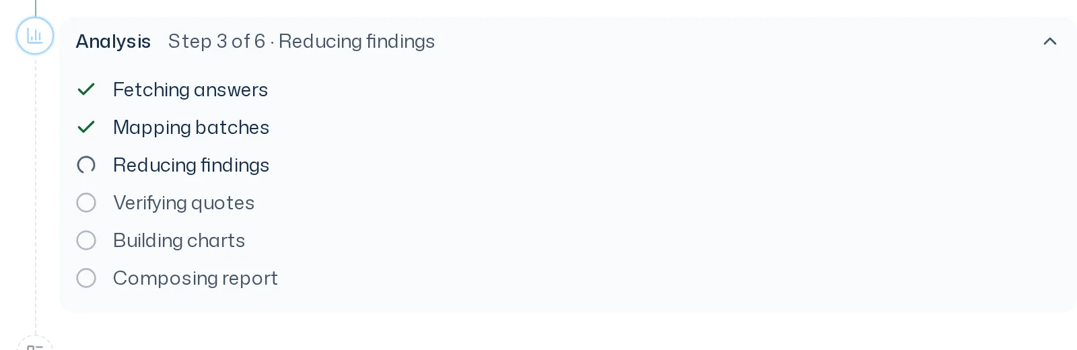Select the Composing report step label
Viewport: 1077px width, 350px height.
point(195,278)
